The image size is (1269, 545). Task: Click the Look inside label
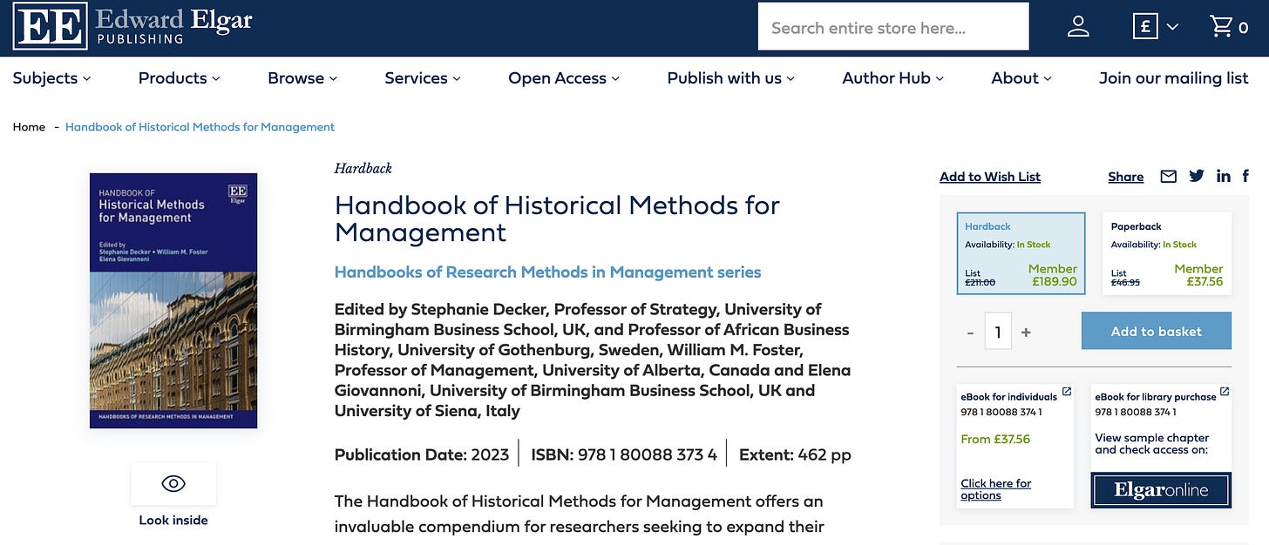click(x=173, y=520)
